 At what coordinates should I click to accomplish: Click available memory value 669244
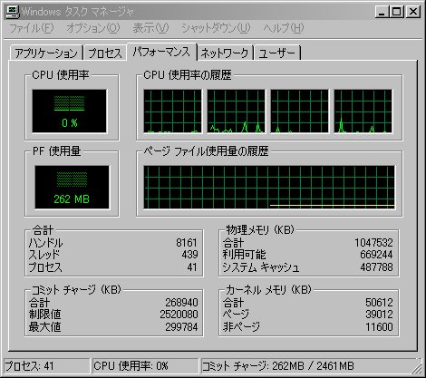pos(376,255)
